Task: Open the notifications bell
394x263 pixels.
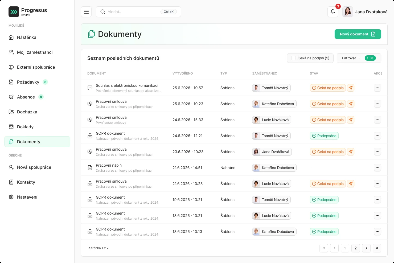Action: (333, 12)
